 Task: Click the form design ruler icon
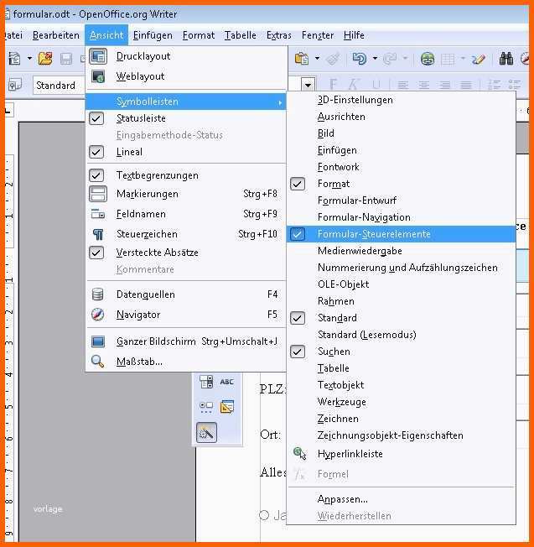coord(227,407)
